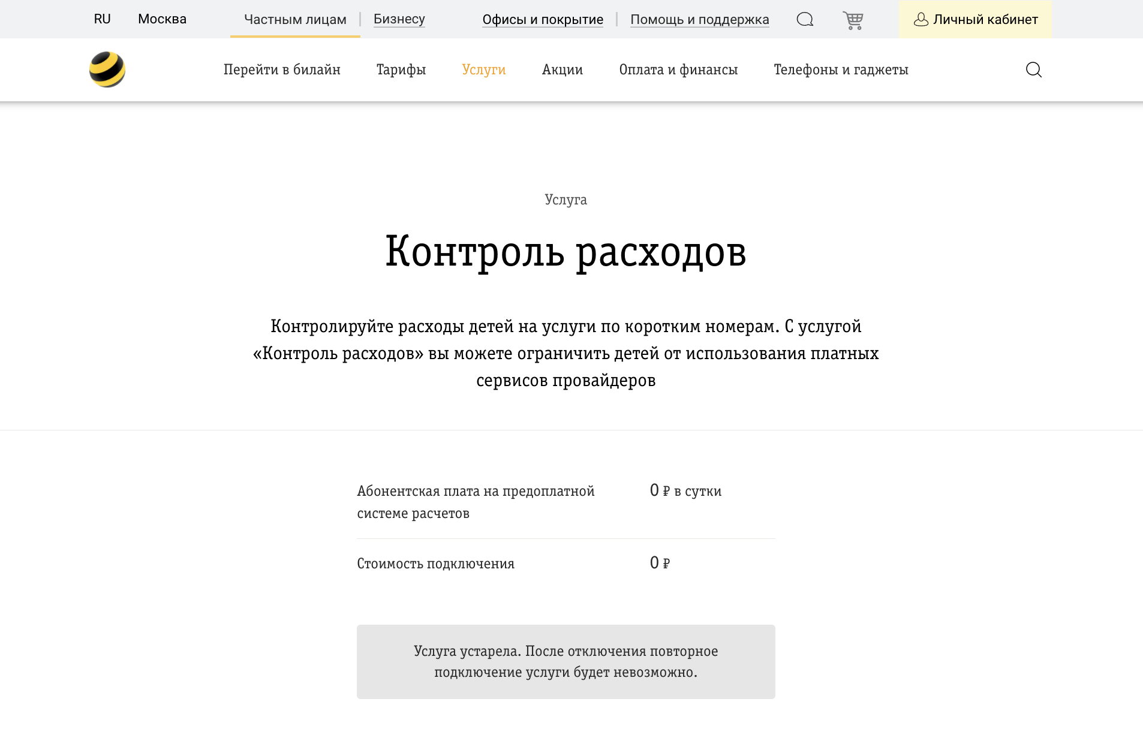Click the search icon next to Помощь и поддержка

pos(805,19)
